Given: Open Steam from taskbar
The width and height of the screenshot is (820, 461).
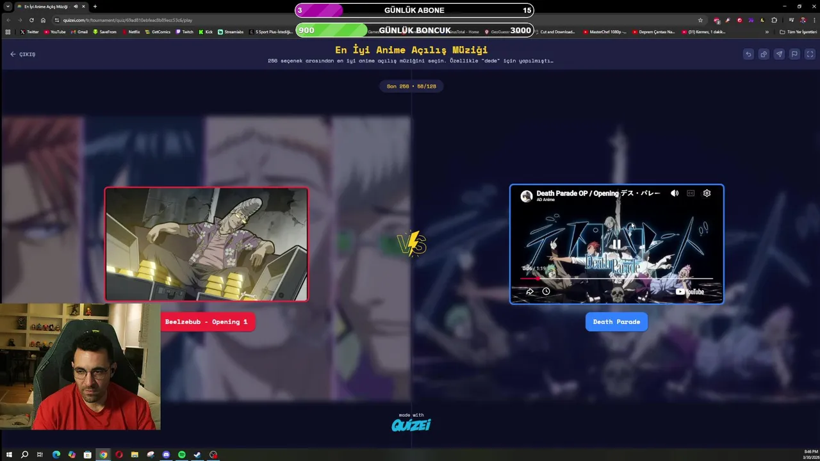Looking at the screenshot, I should [x=197, y=455].
